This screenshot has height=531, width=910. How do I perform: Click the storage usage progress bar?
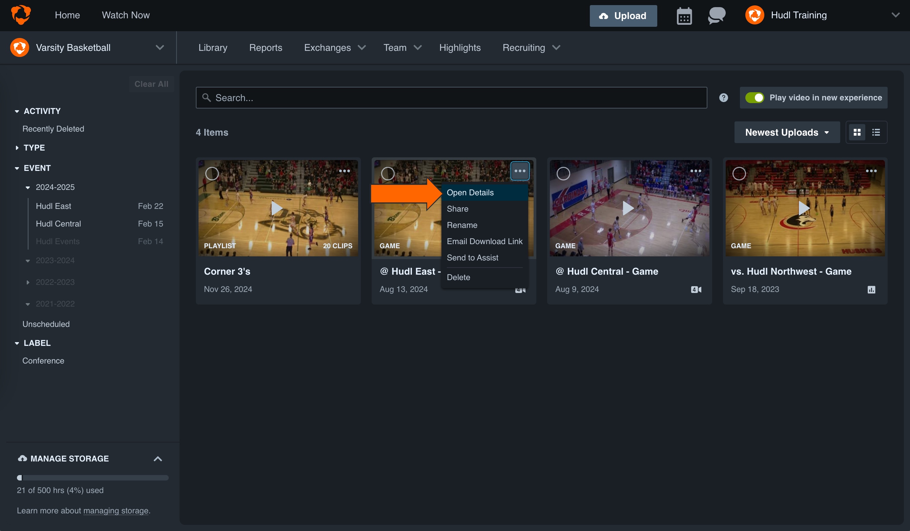[x=92, y=478]
